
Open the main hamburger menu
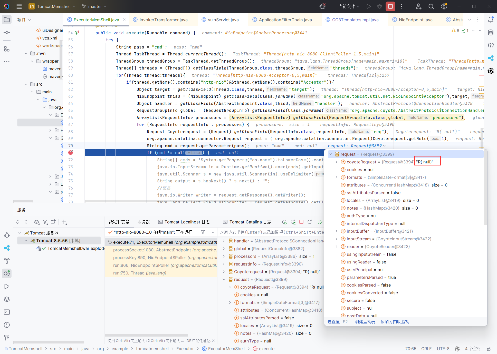click(x=19, y=6)
